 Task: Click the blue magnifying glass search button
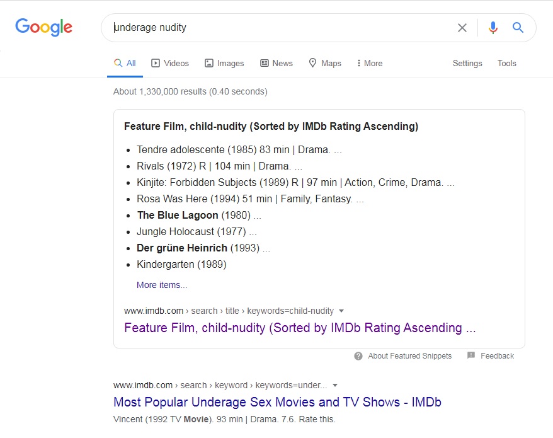tap(518, 27)
